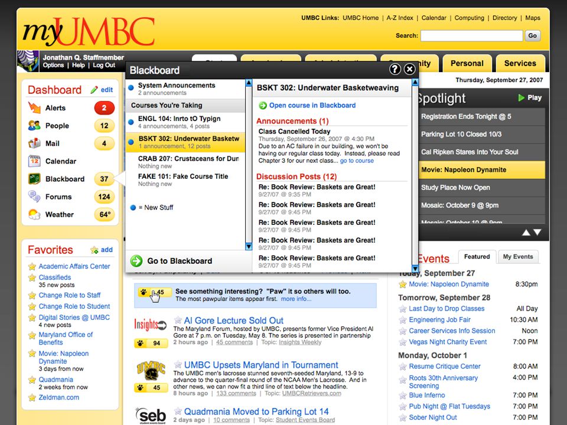Click course detail pane scrollbar up arrow
The width and height of the screenshot is (567, 425).
tap(415, 83)
